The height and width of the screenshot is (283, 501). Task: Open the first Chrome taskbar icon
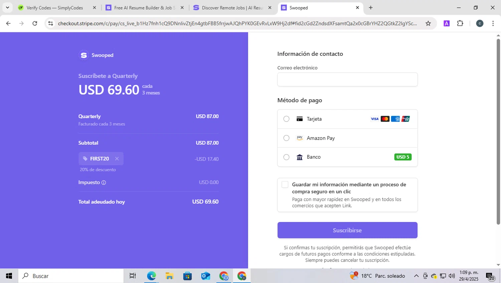(x=223, y=276)
